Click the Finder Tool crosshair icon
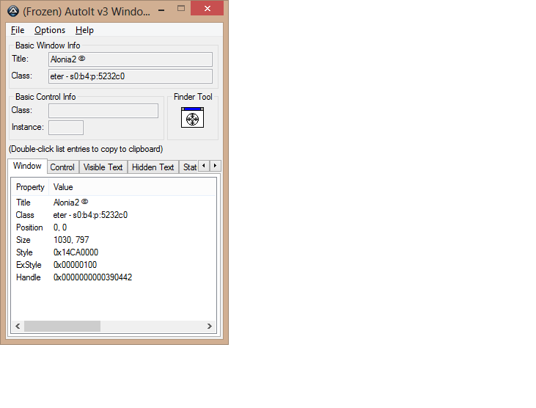536x408 pixels. click(x=192, y=117)
